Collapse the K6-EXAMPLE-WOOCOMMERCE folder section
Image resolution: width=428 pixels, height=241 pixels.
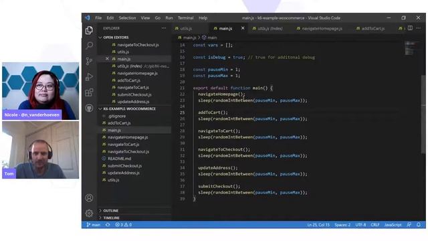(129, 108)
